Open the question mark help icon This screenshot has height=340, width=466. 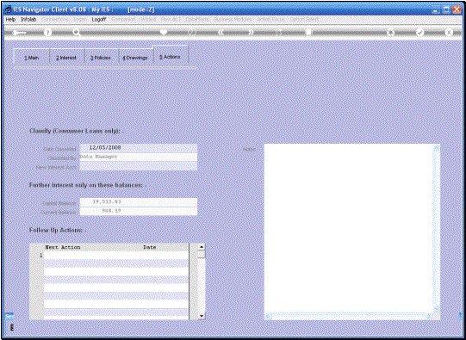[47, 33]
